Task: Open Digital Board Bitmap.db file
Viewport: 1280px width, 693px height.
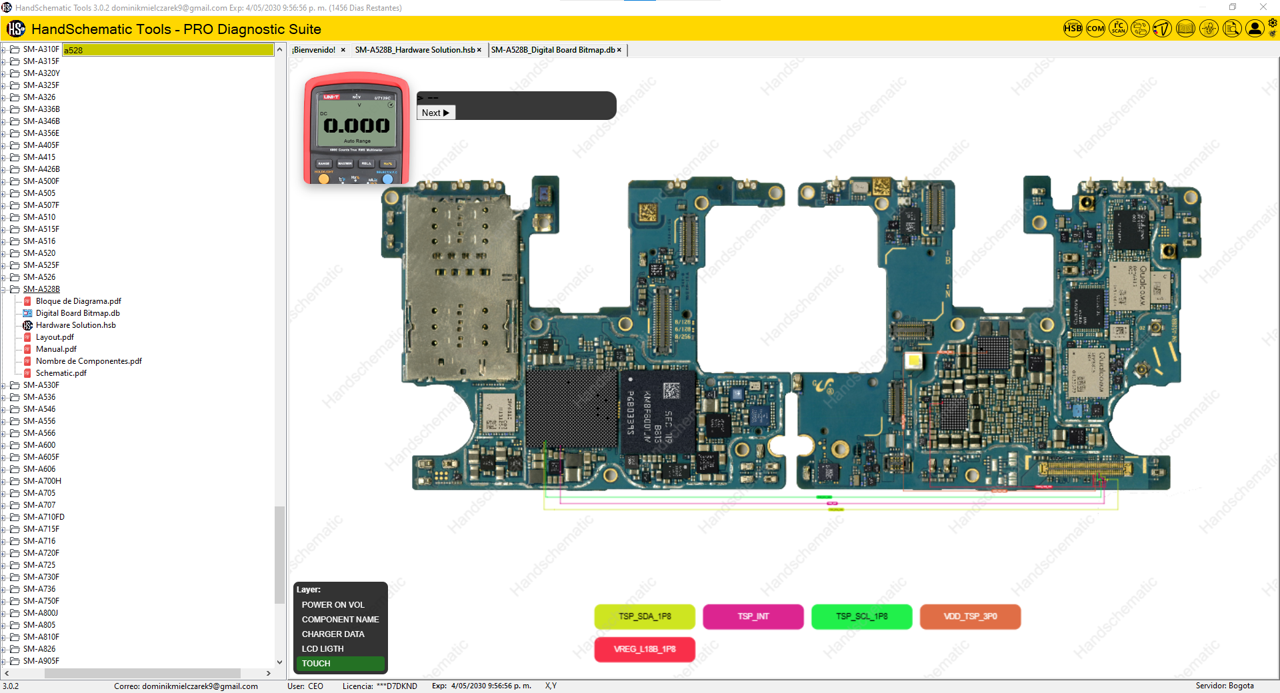Action: point(77,313)
